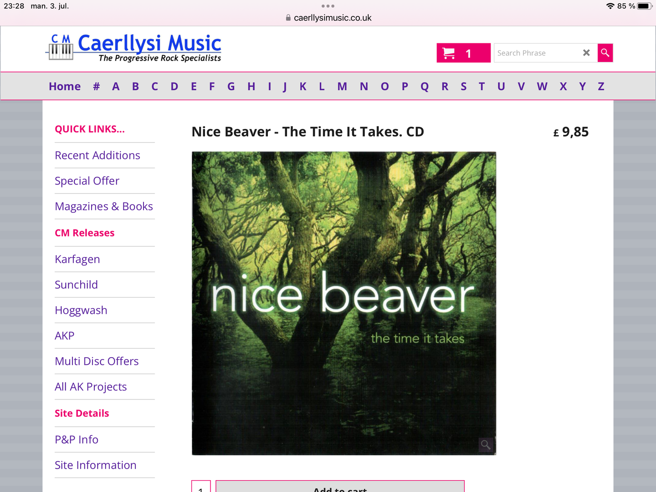Browse artists starting with G

point(231,87)
